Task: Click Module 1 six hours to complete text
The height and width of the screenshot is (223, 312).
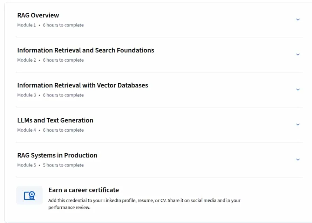Action: 50,25
